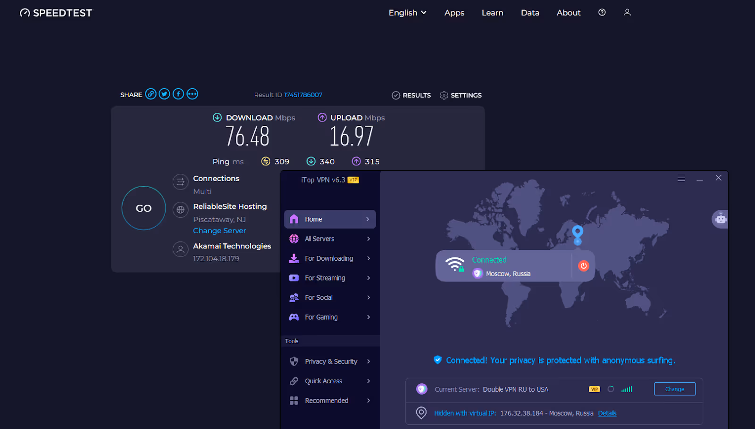Screen dimensions: 755x429
Task: Expand the Home row chevron
Action: [368, 219]
